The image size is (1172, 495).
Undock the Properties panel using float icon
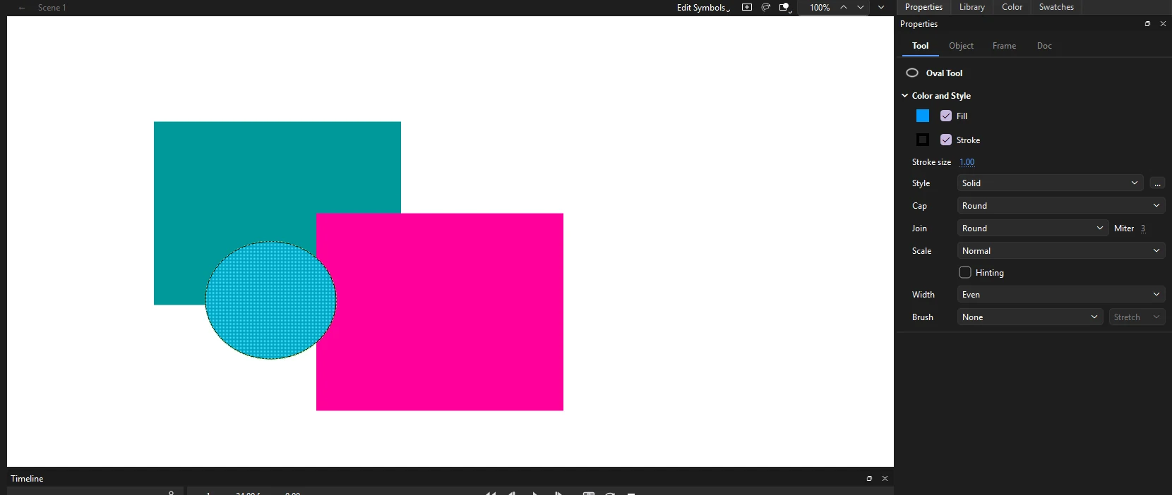coord(1147,24)
